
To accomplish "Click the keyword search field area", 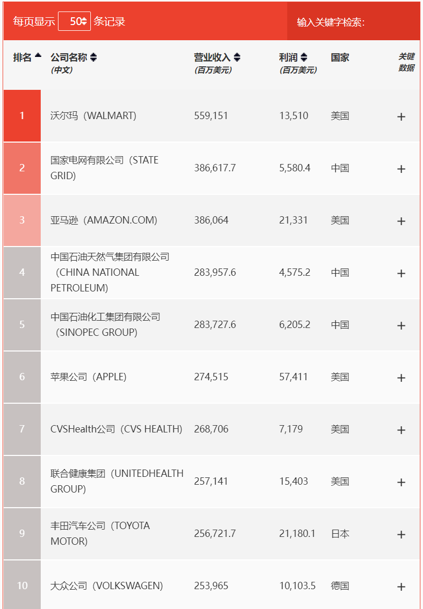I will click(392, 22).
